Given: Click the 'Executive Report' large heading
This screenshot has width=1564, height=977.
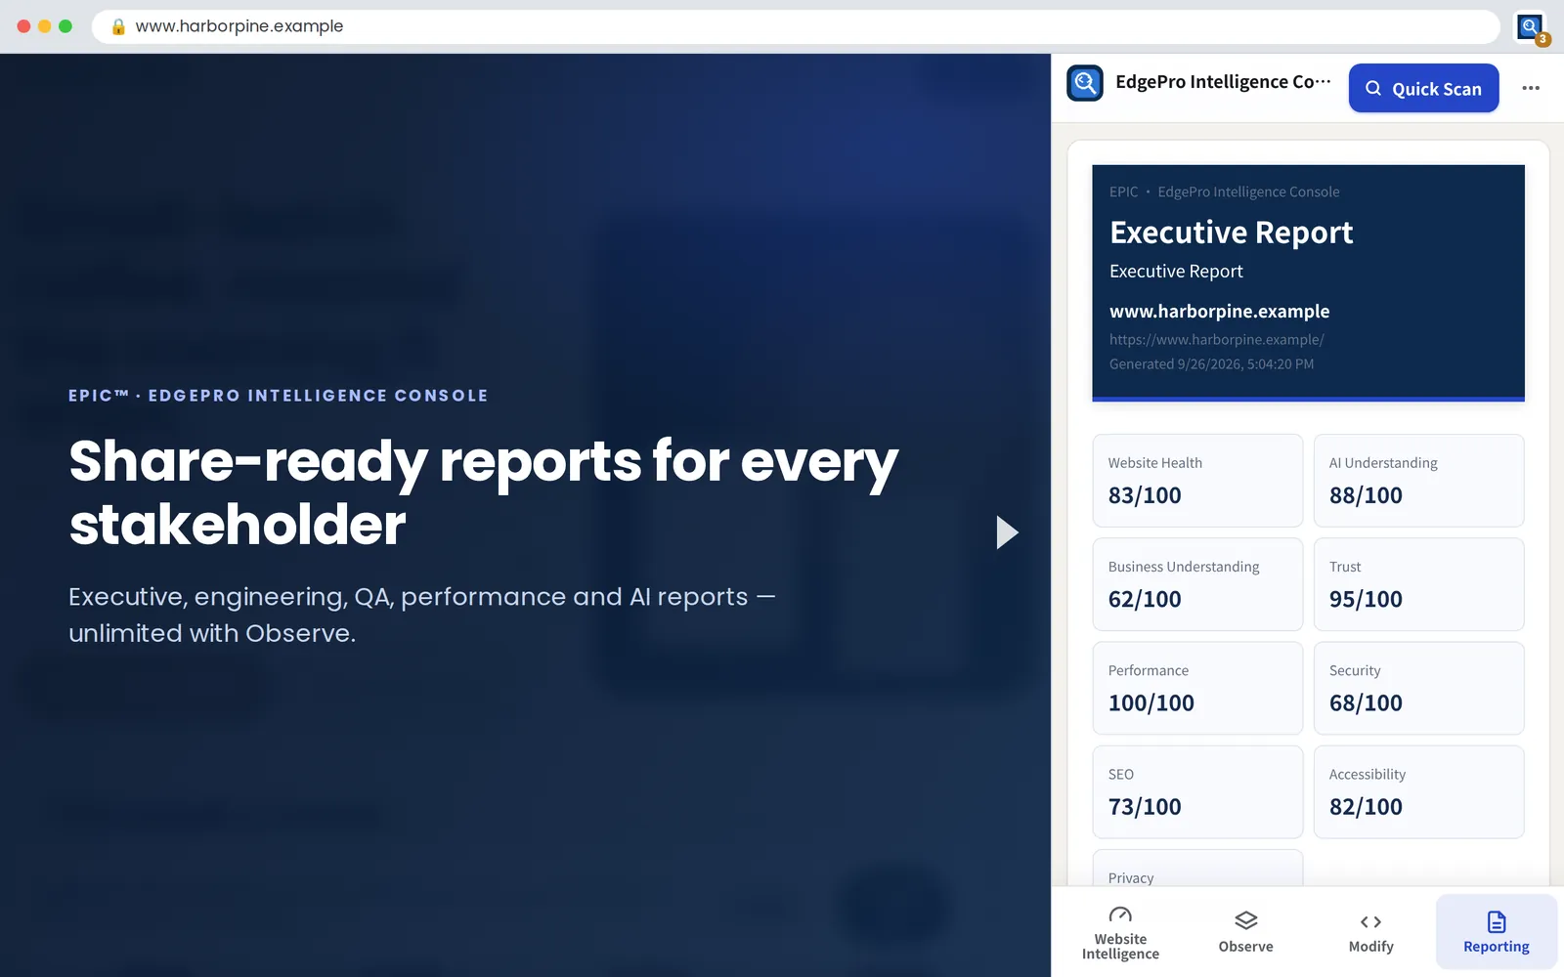Looking at the screenshot, I should tap(1232, 233).
